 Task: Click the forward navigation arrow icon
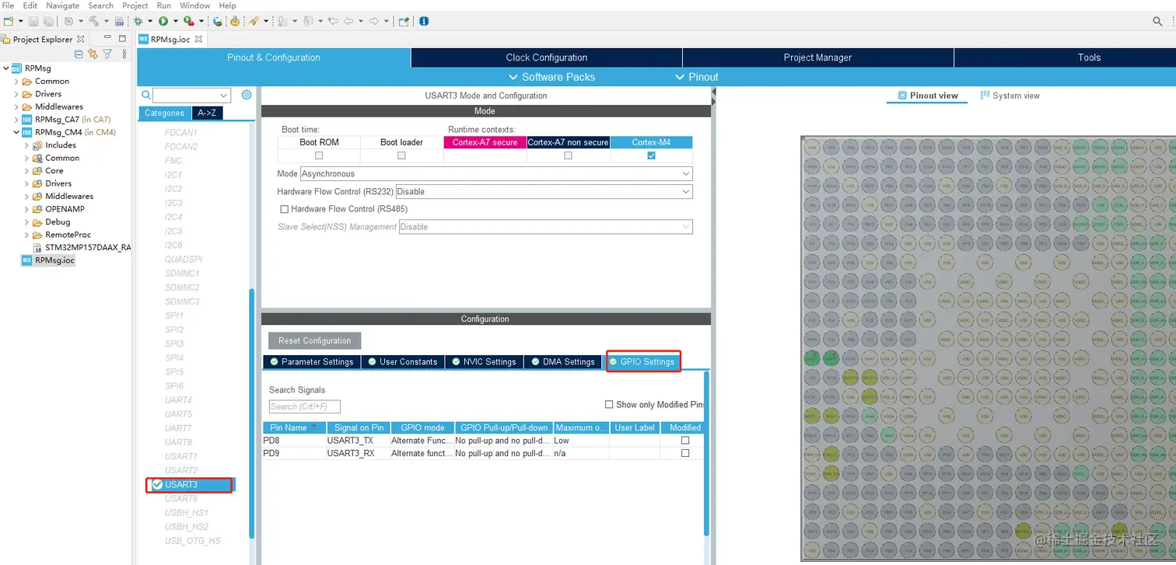pyautogui.click(x=374, y=22)
